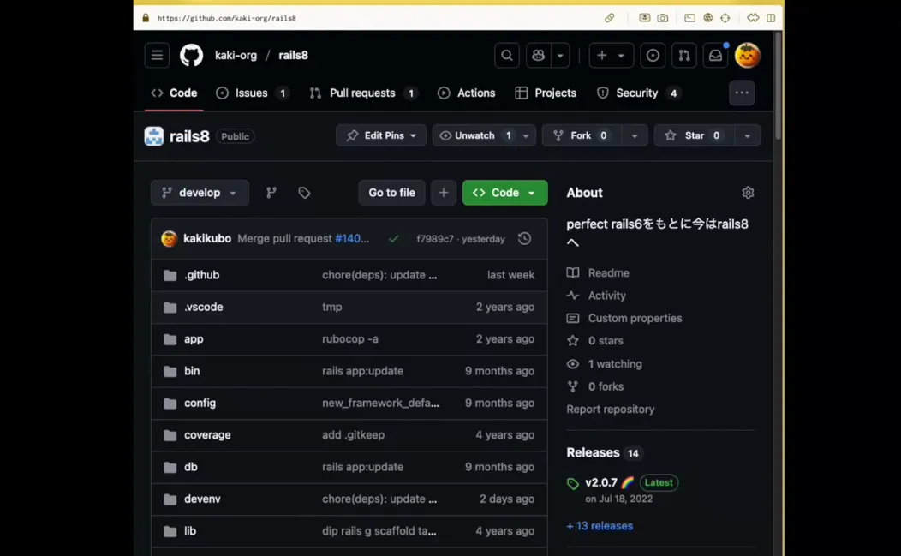Viewport: 901px width, 556px height.
Task: Open the hamburger navigation menu
Action: click(157, 55)
